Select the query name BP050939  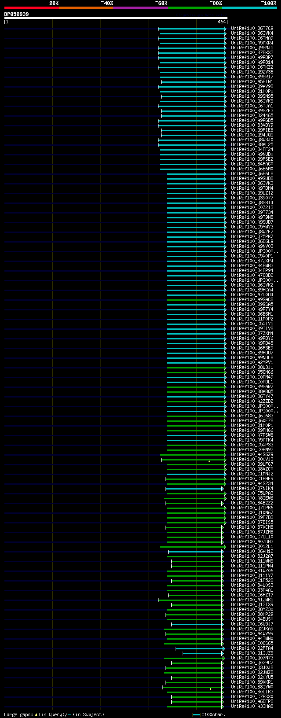[x=17, y=14]
